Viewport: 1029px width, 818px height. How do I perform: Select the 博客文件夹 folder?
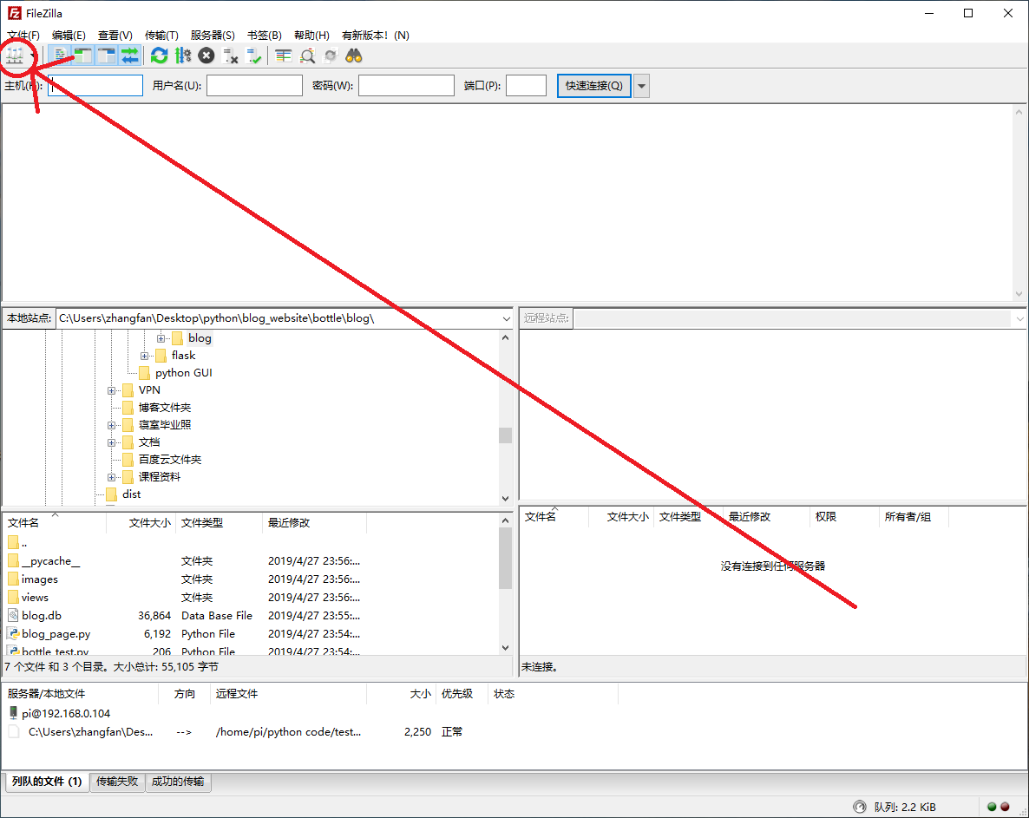click(x=165, y=408)
